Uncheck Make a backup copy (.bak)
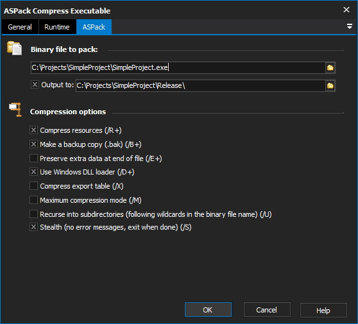 33,144
